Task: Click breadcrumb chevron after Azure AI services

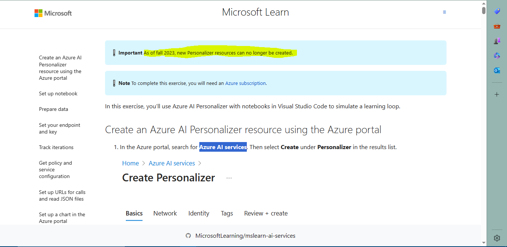Action: [200, 163]
